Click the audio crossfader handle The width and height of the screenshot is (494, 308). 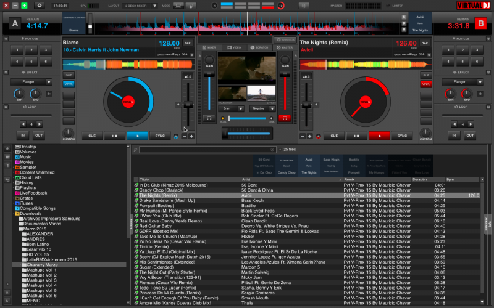pyautogui.click(x=225, y=133)
